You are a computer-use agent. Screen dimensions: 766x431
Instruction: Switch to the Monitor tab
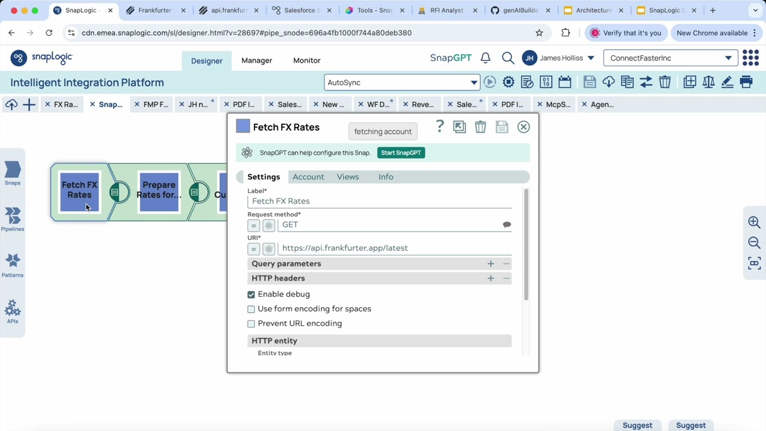coord(306,60)
